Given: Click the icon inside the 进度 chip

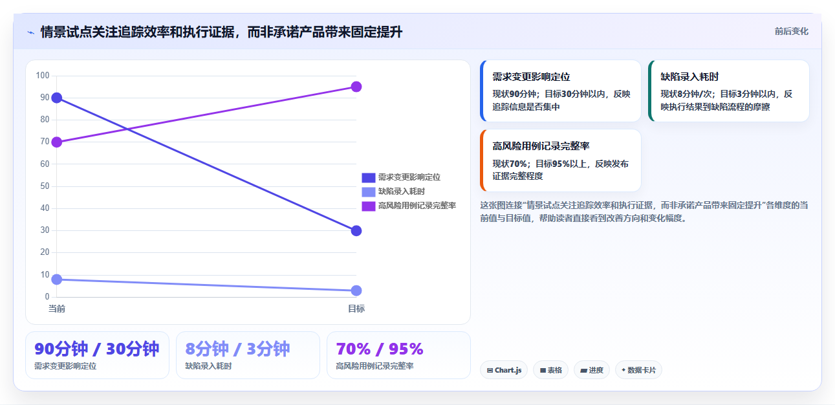Looking at the screenshot, I should (583, 371).
